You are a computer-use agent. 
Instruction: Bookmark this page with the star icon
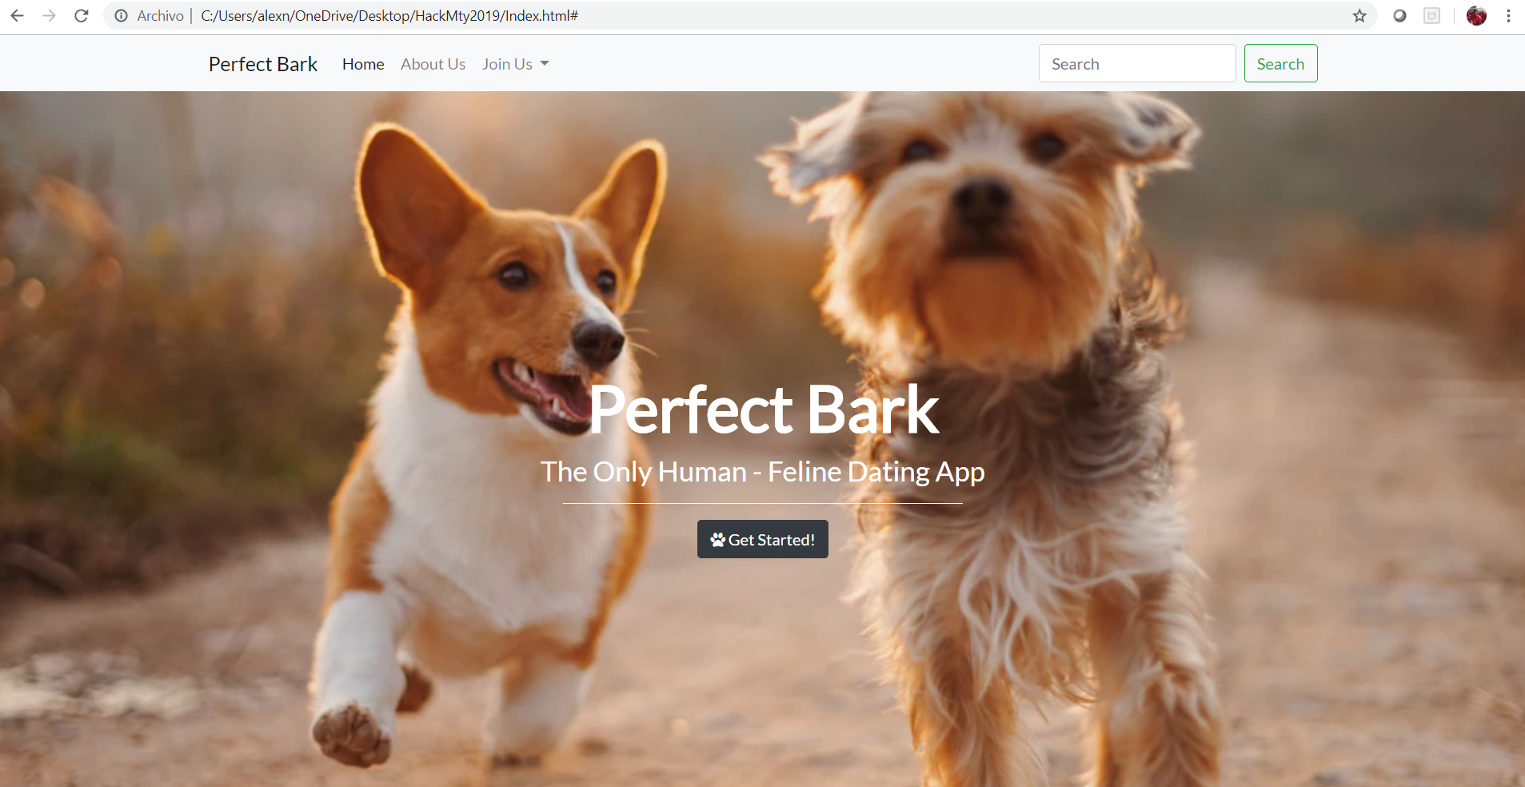(1359, 15)
